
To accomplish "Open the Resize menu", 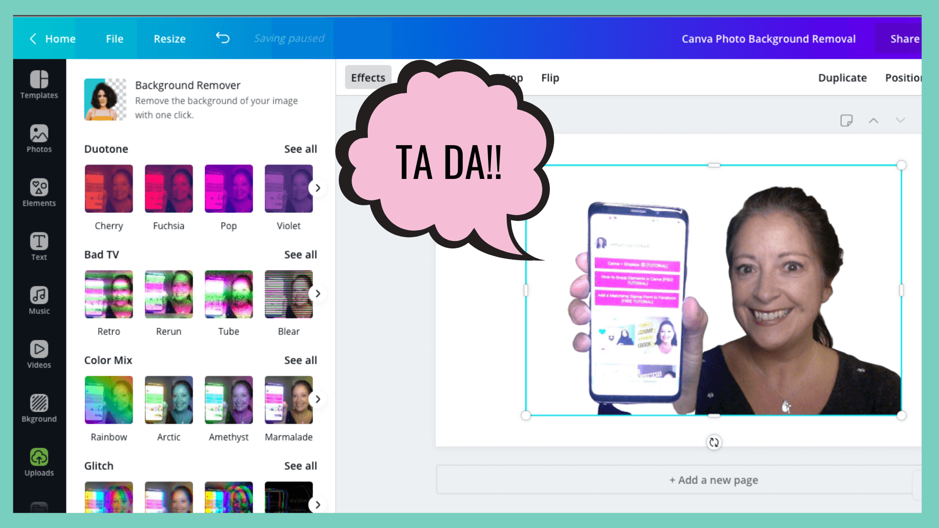I will pyautogui.click(x=170, y=39).
